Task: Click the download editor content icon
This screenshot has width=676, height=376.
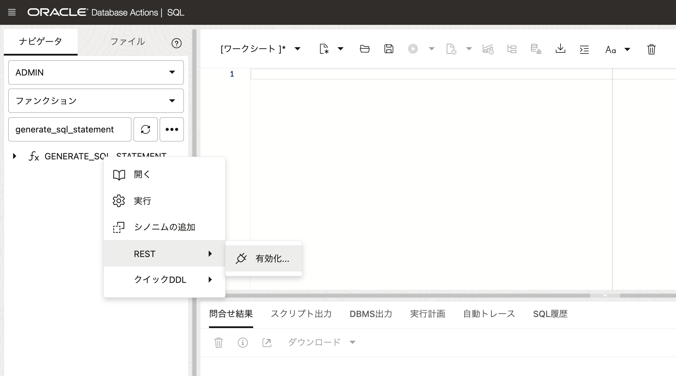Action: click(x=560, y=49)
